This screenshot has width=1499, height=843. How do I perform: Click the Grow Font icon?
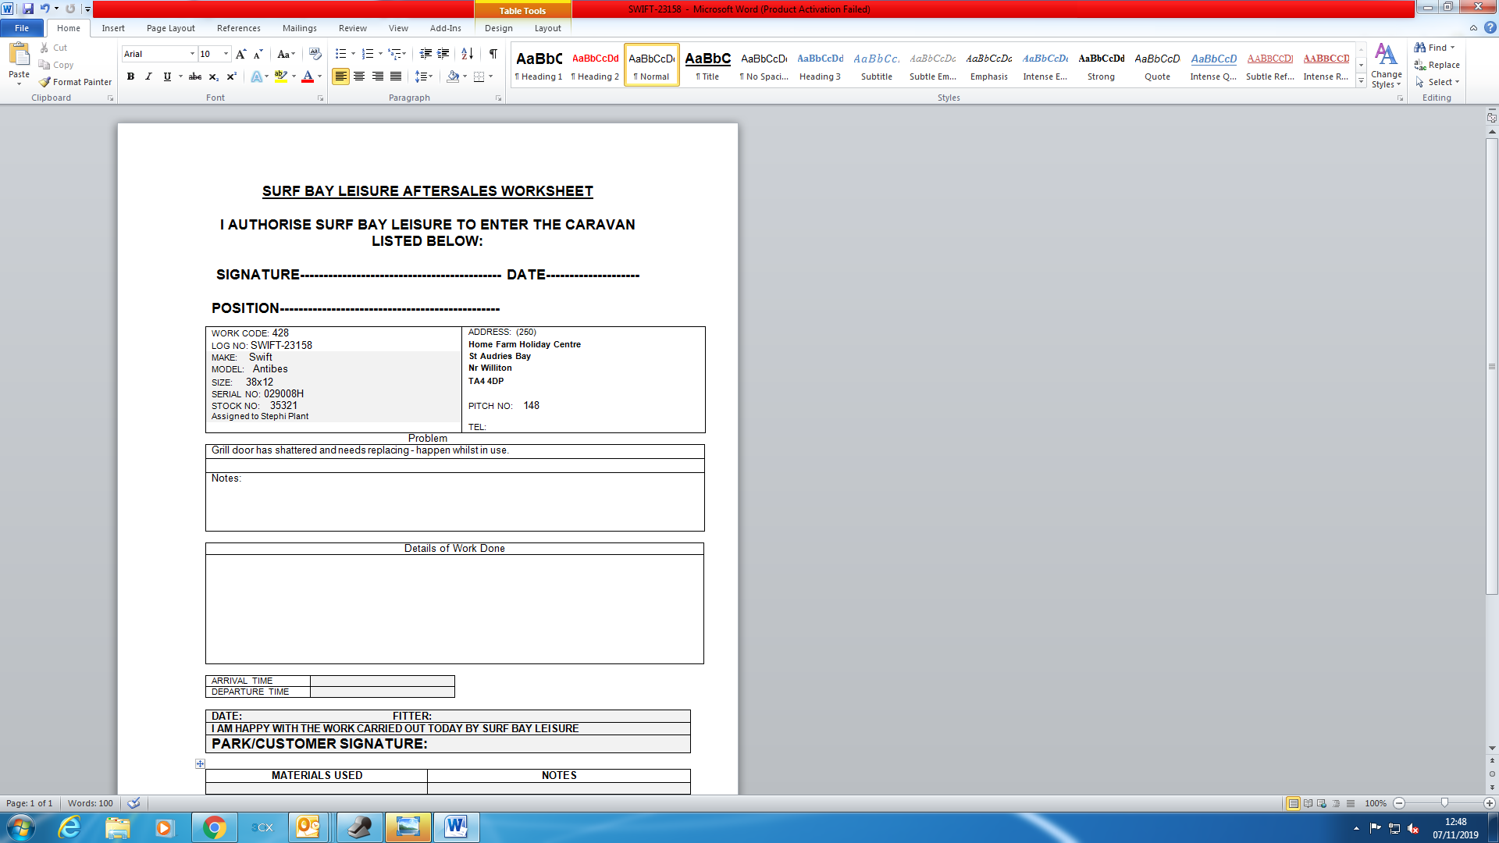pos(240,54)
